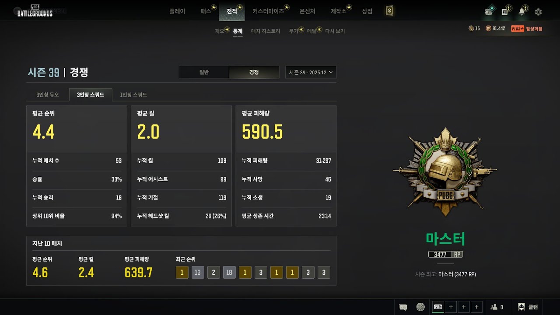Click the 누적 기절 row
The image size is (560, 315).
pos(182,198)
